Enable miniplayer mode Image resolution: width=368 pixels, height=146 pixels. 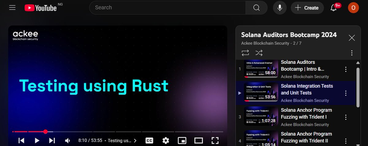tap(182, 140)
